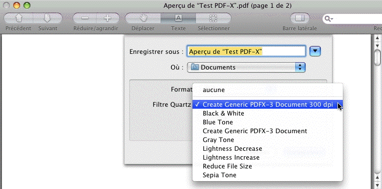Go to next page with Suivant arrow
382x189 pixels.
click(48, 18)
